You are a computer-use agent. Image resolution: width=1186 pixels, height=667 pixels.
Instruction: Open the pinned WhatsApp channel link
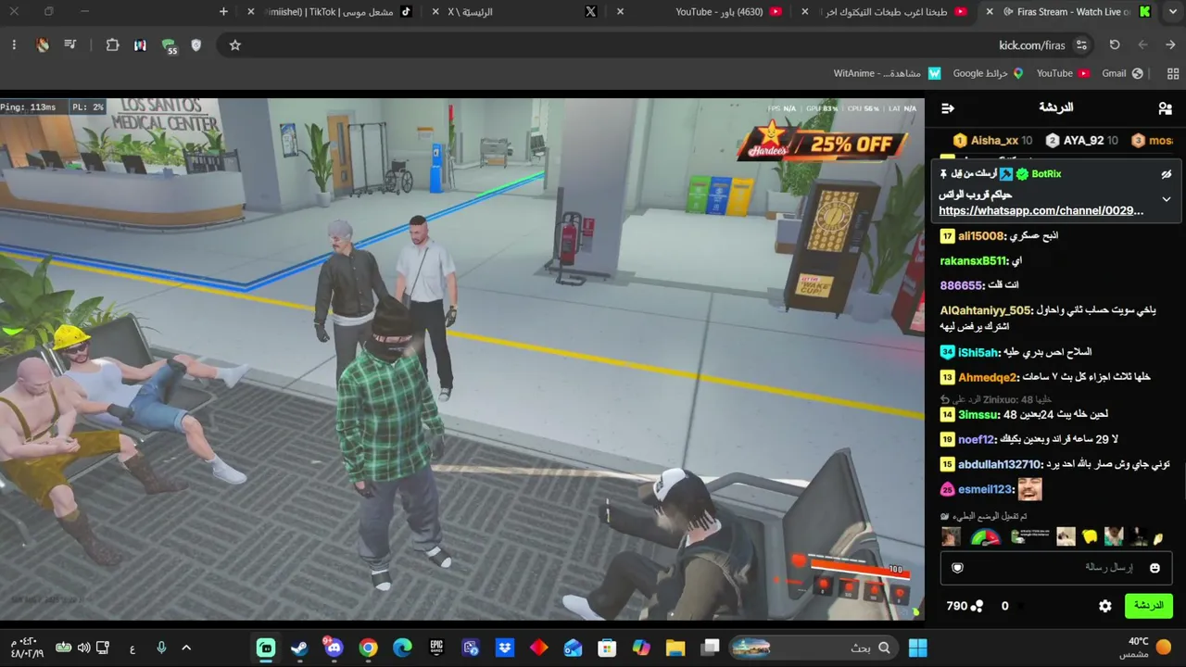(x=1041, y=211)
